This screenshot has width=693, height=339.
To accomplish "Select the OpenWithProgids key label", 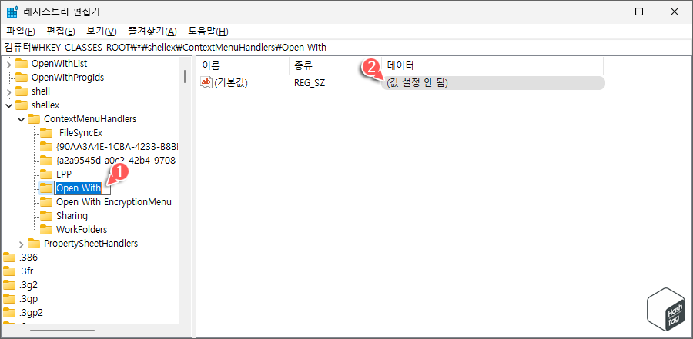I will click(x=68, y=78).
